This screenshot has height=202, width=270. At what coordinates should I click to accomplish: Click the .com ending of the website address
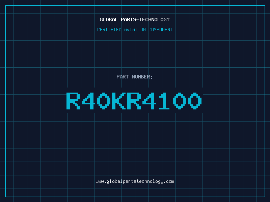pos(169,181)
